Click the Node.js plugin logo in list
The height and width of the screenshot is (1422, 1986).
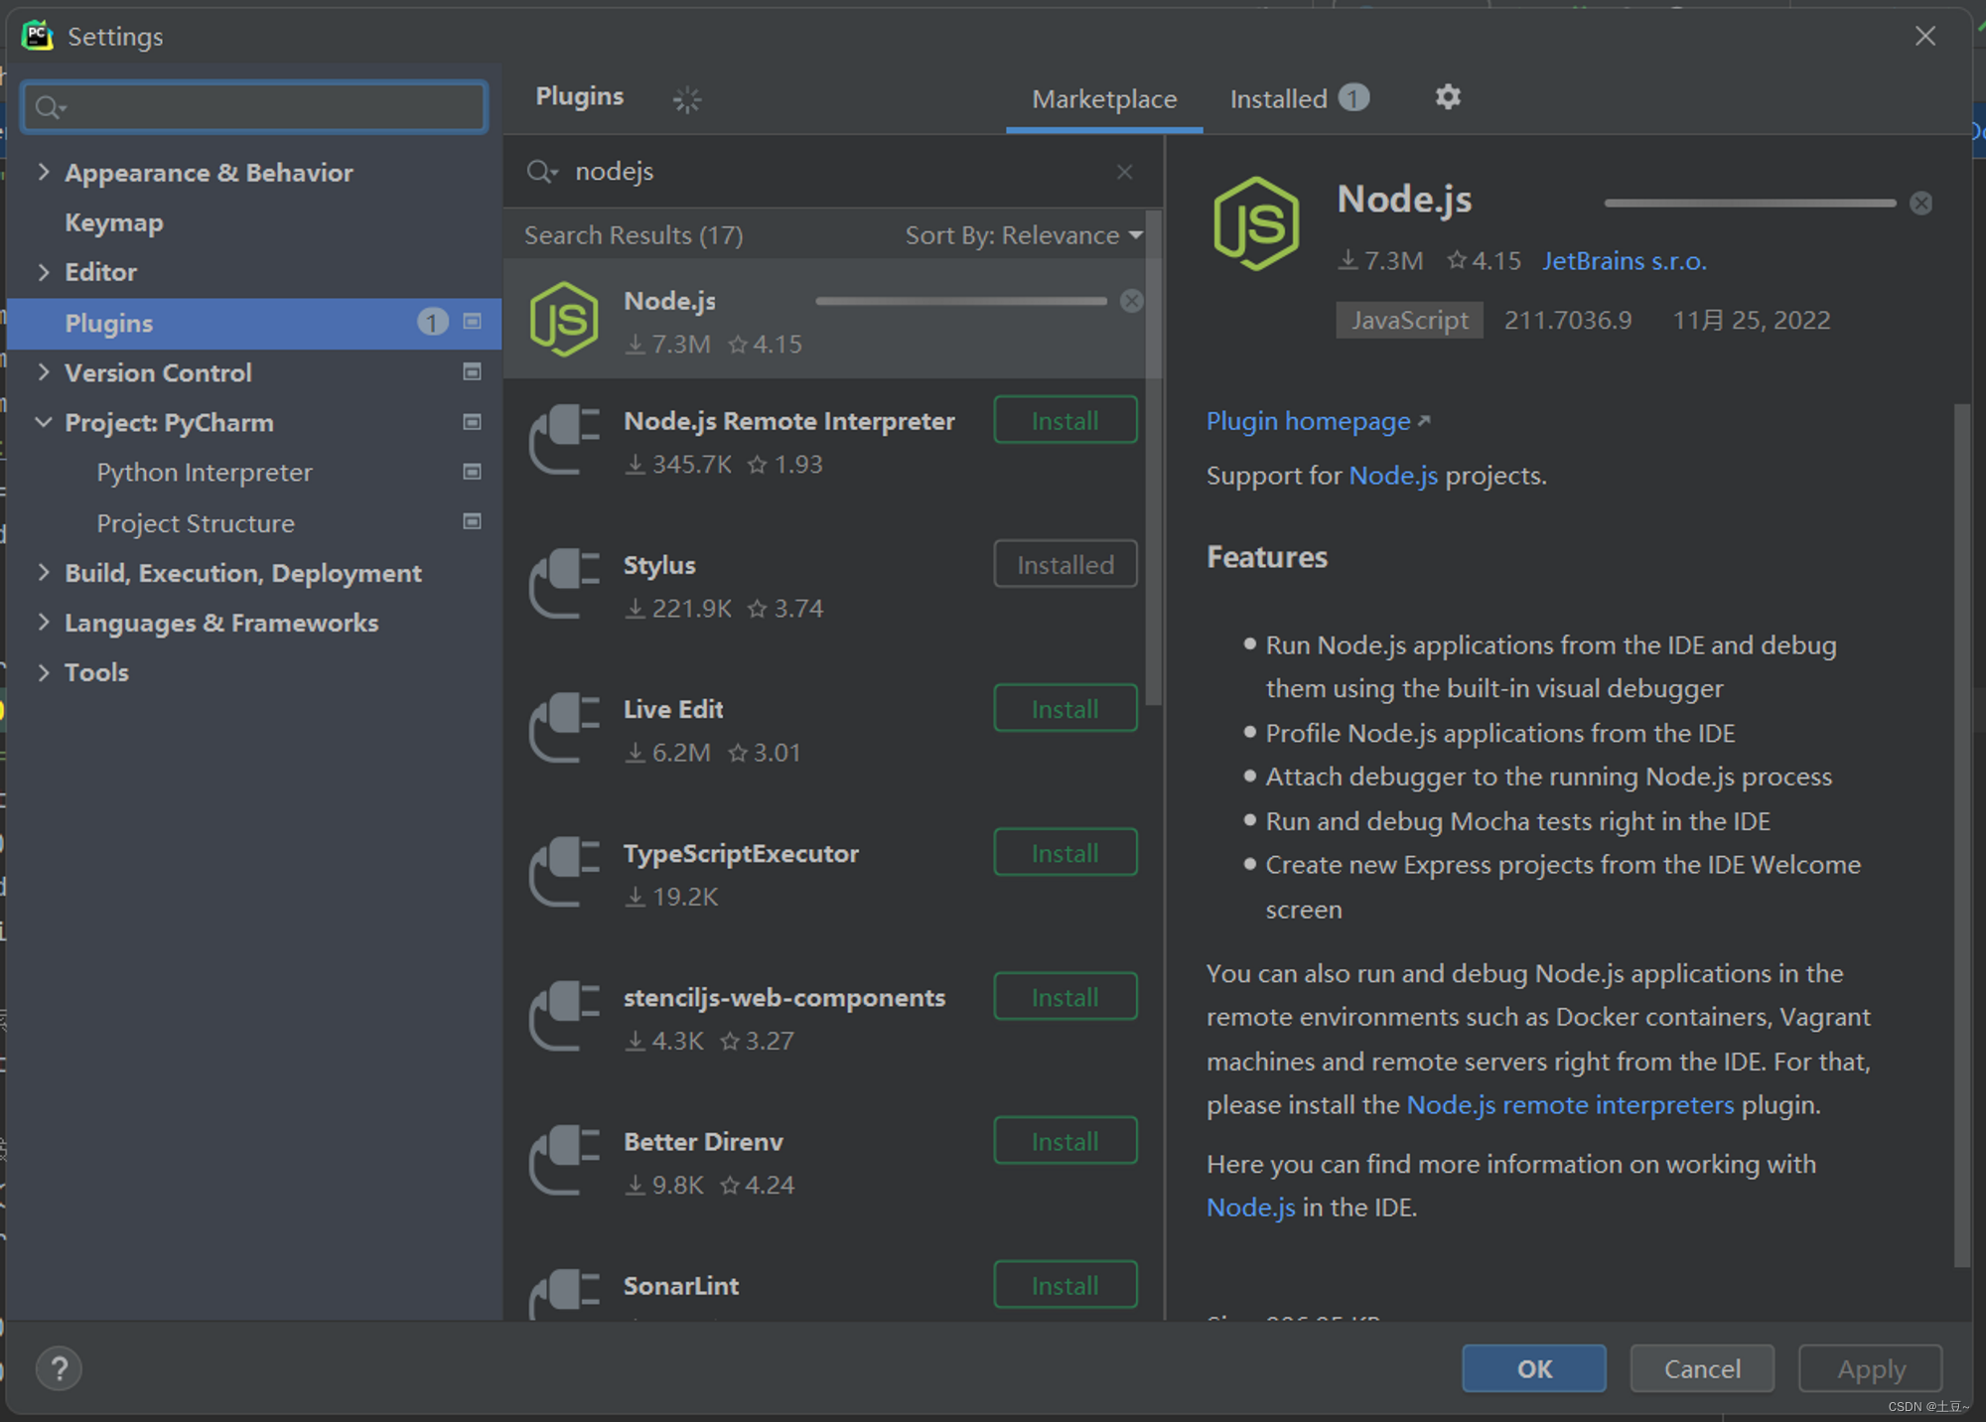point(563,319)
